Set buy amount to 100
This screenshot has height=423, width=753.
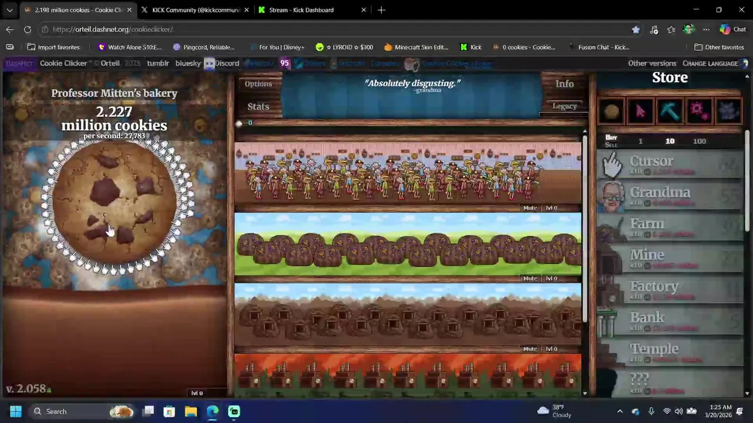(699, 141)
